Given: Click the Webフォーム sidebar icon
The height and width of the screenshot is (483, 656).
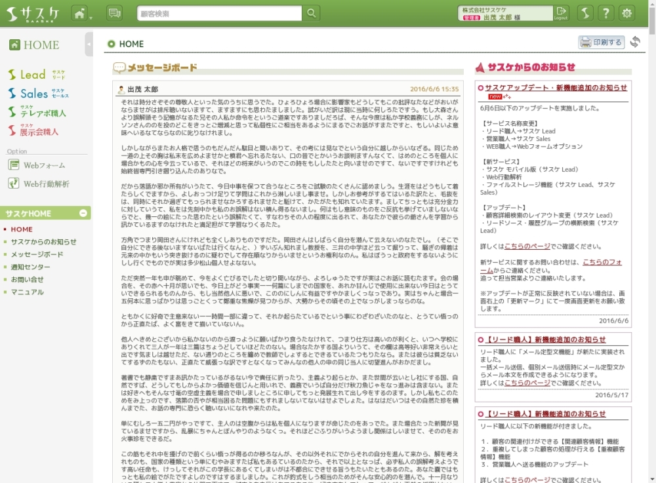Looking at the screenshot, I should tap(13, 165).
